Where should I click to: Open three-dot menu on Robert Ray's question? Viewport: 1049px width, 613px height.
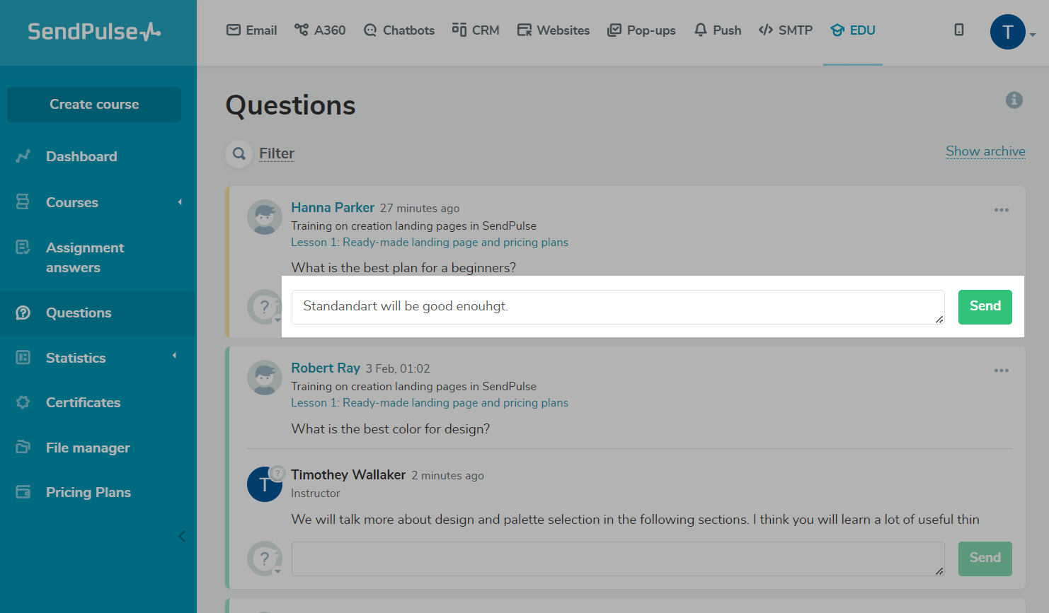1001,370
